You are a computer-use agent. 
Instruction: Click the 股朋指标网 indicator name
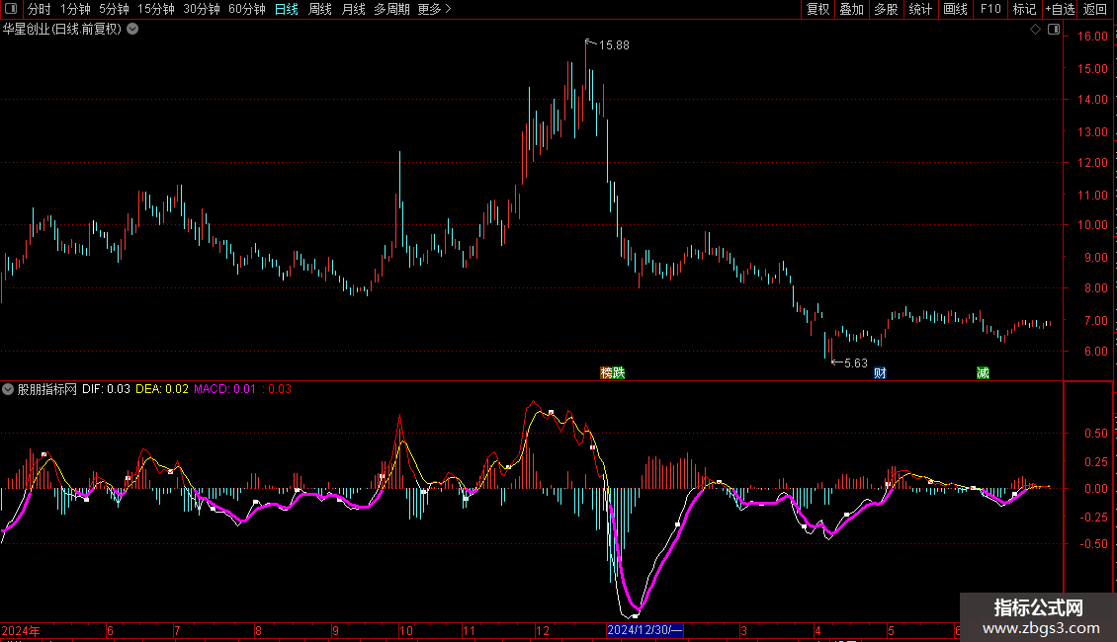point(47,389)
